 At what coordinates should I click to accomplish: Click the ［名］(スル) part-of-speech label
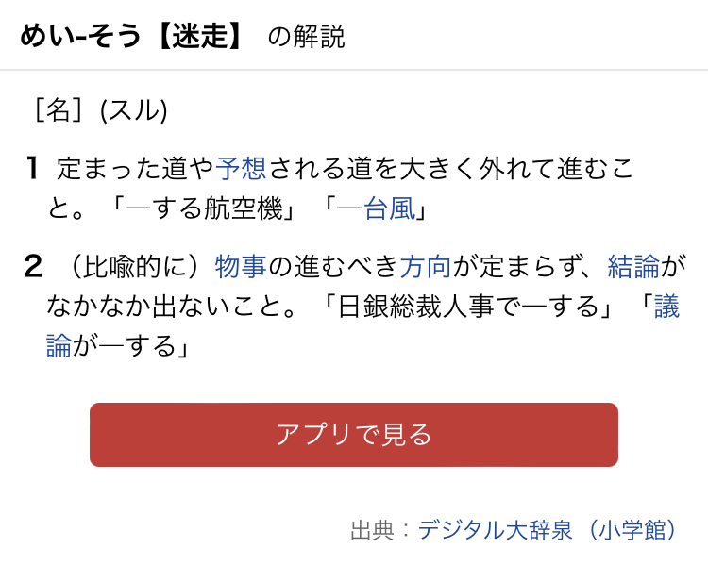100,111
